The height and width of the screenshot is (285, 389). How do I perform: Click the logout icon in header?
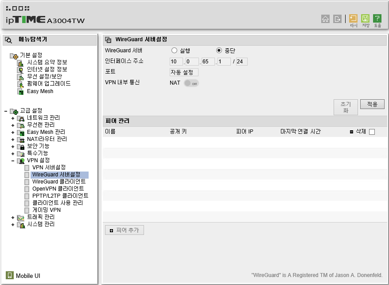pyautogui.click(x=337, y=19)
